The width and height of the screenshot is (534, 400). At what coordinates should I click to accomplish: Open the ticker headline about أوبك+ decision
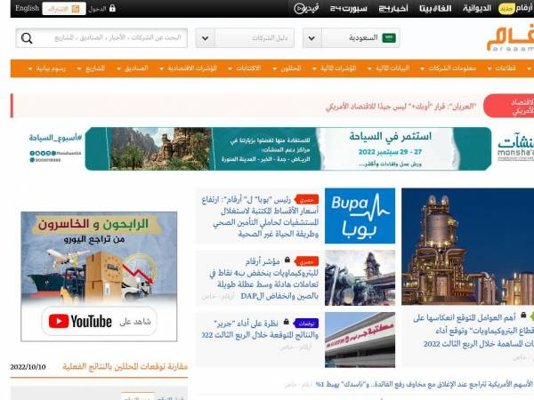click(x=400, y=107)
